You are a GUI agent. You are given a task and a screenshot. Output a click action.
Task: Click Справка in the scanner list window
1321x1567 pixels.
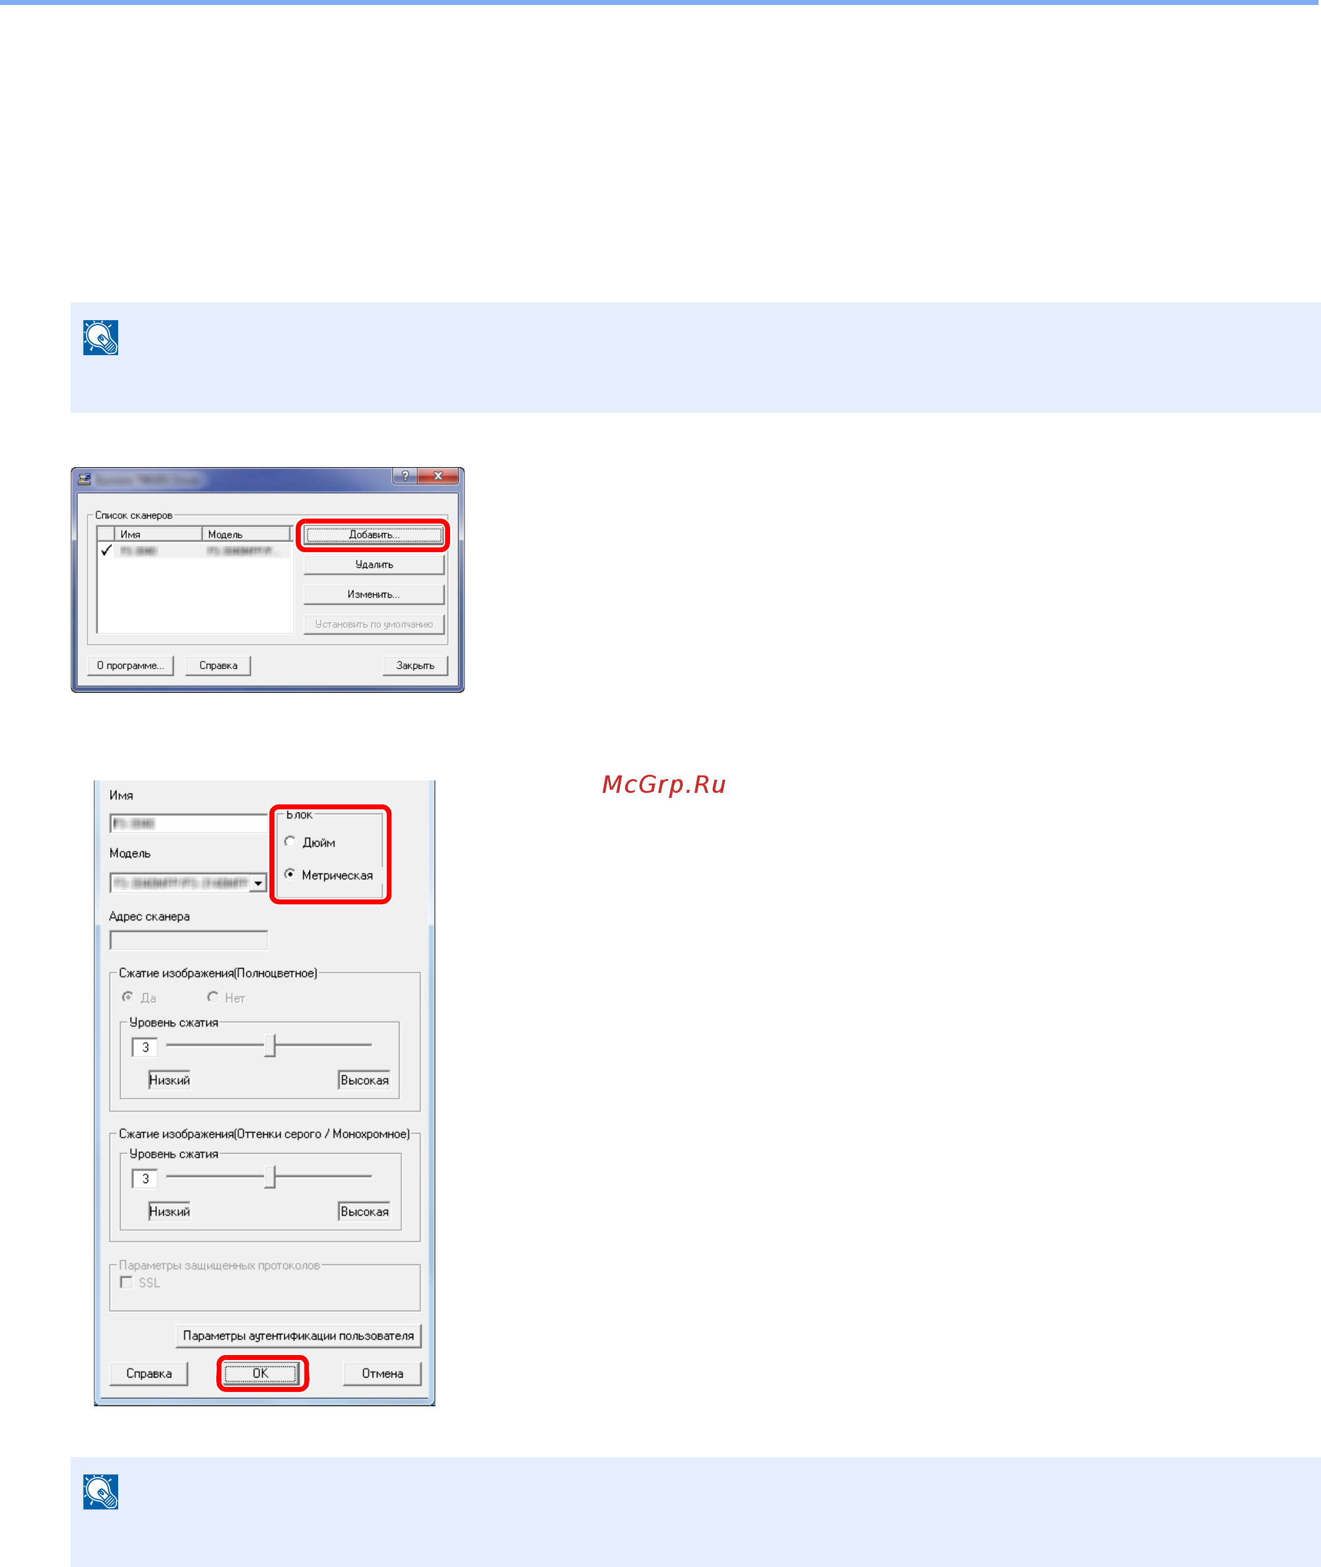(218, 666)
